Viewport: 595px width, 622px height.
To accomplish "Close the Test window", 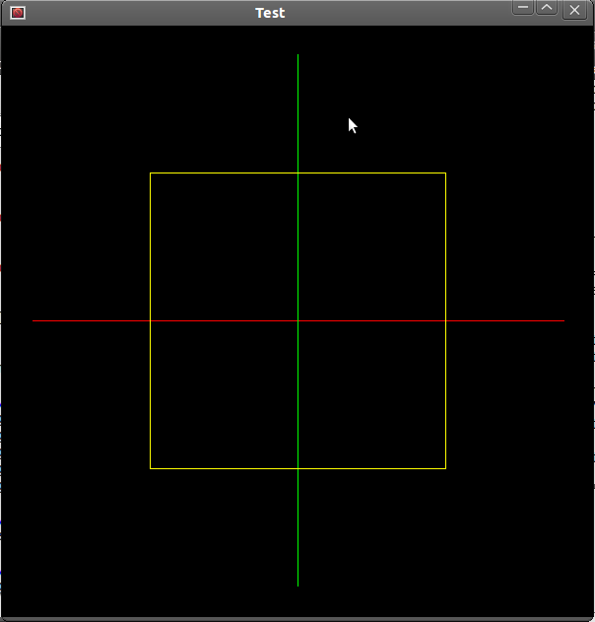I will (x=574, y=10).
